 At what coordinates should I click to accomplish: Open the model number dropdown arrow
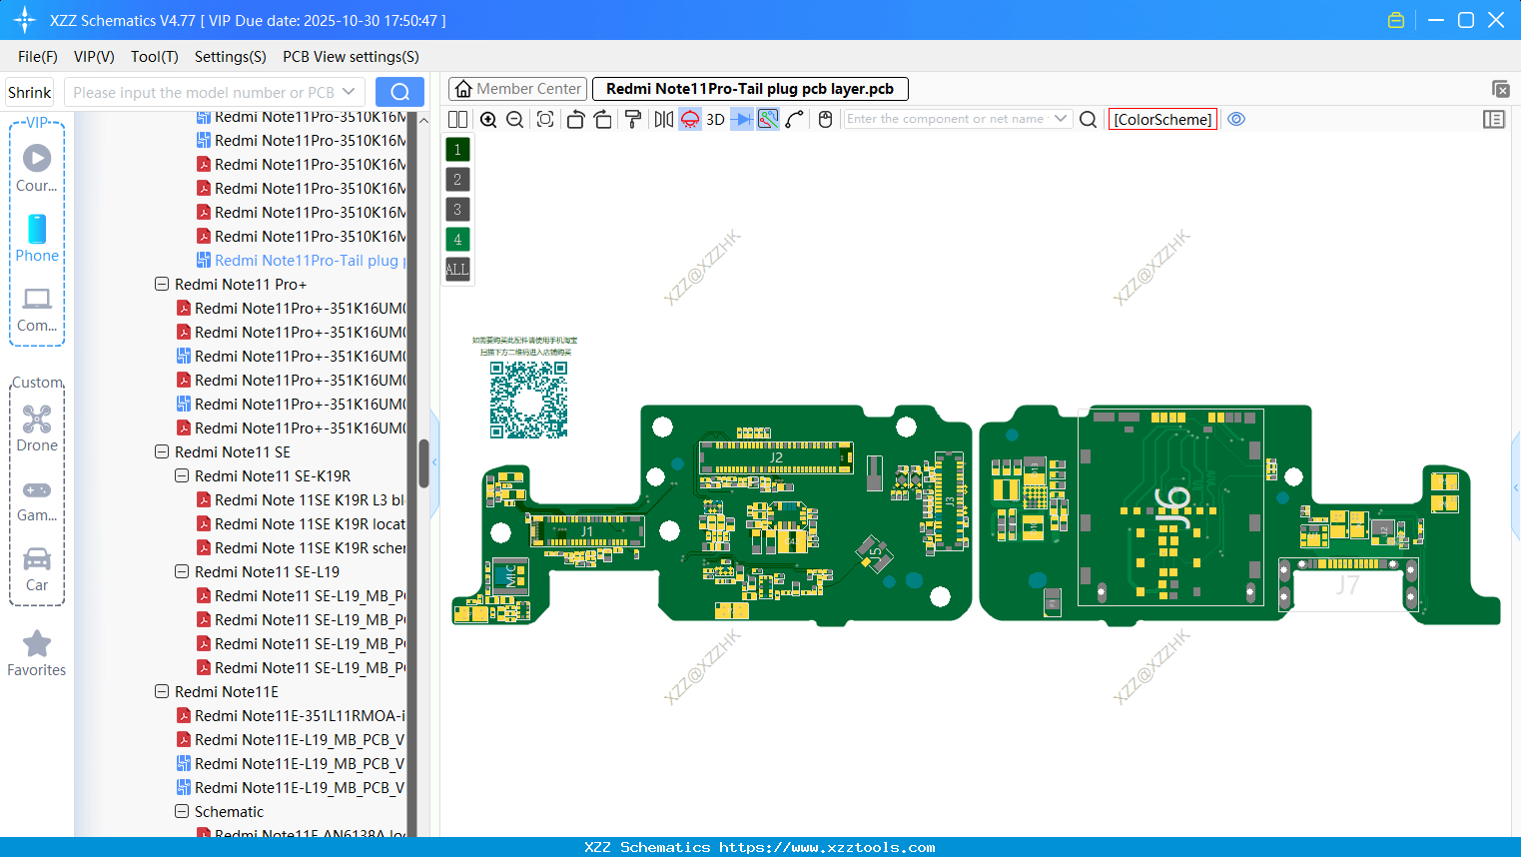349,92
